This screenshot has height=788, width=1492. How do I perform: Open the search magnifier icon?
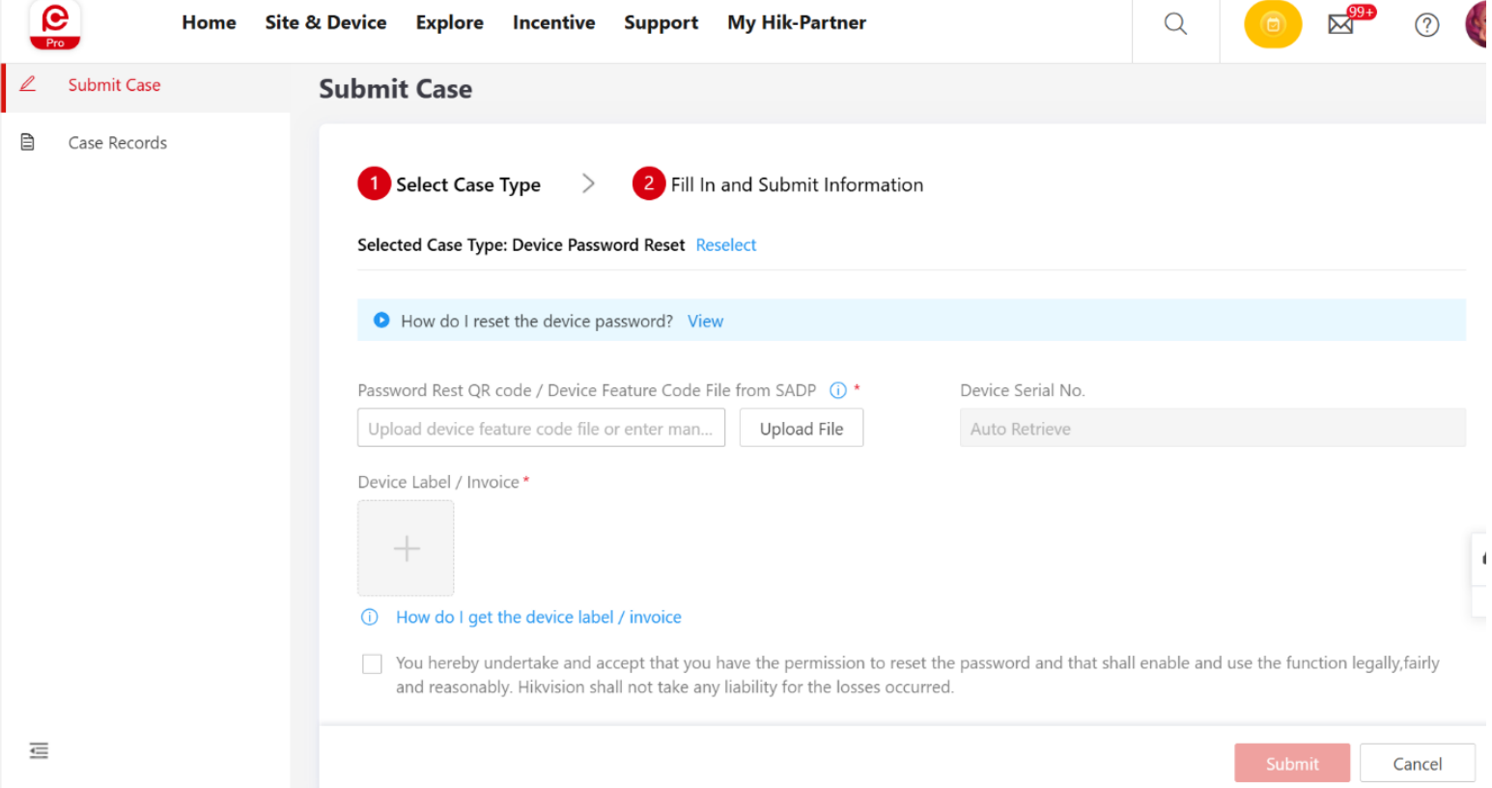click(x=1175, y=24)
